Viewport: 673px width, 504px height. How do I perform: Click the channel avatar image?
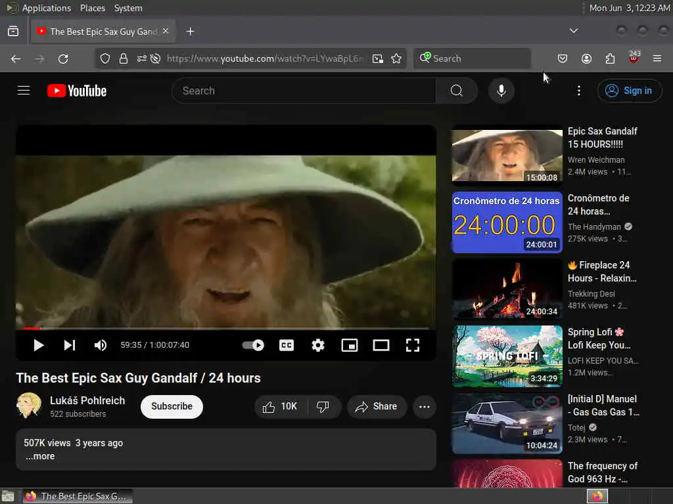29,406
